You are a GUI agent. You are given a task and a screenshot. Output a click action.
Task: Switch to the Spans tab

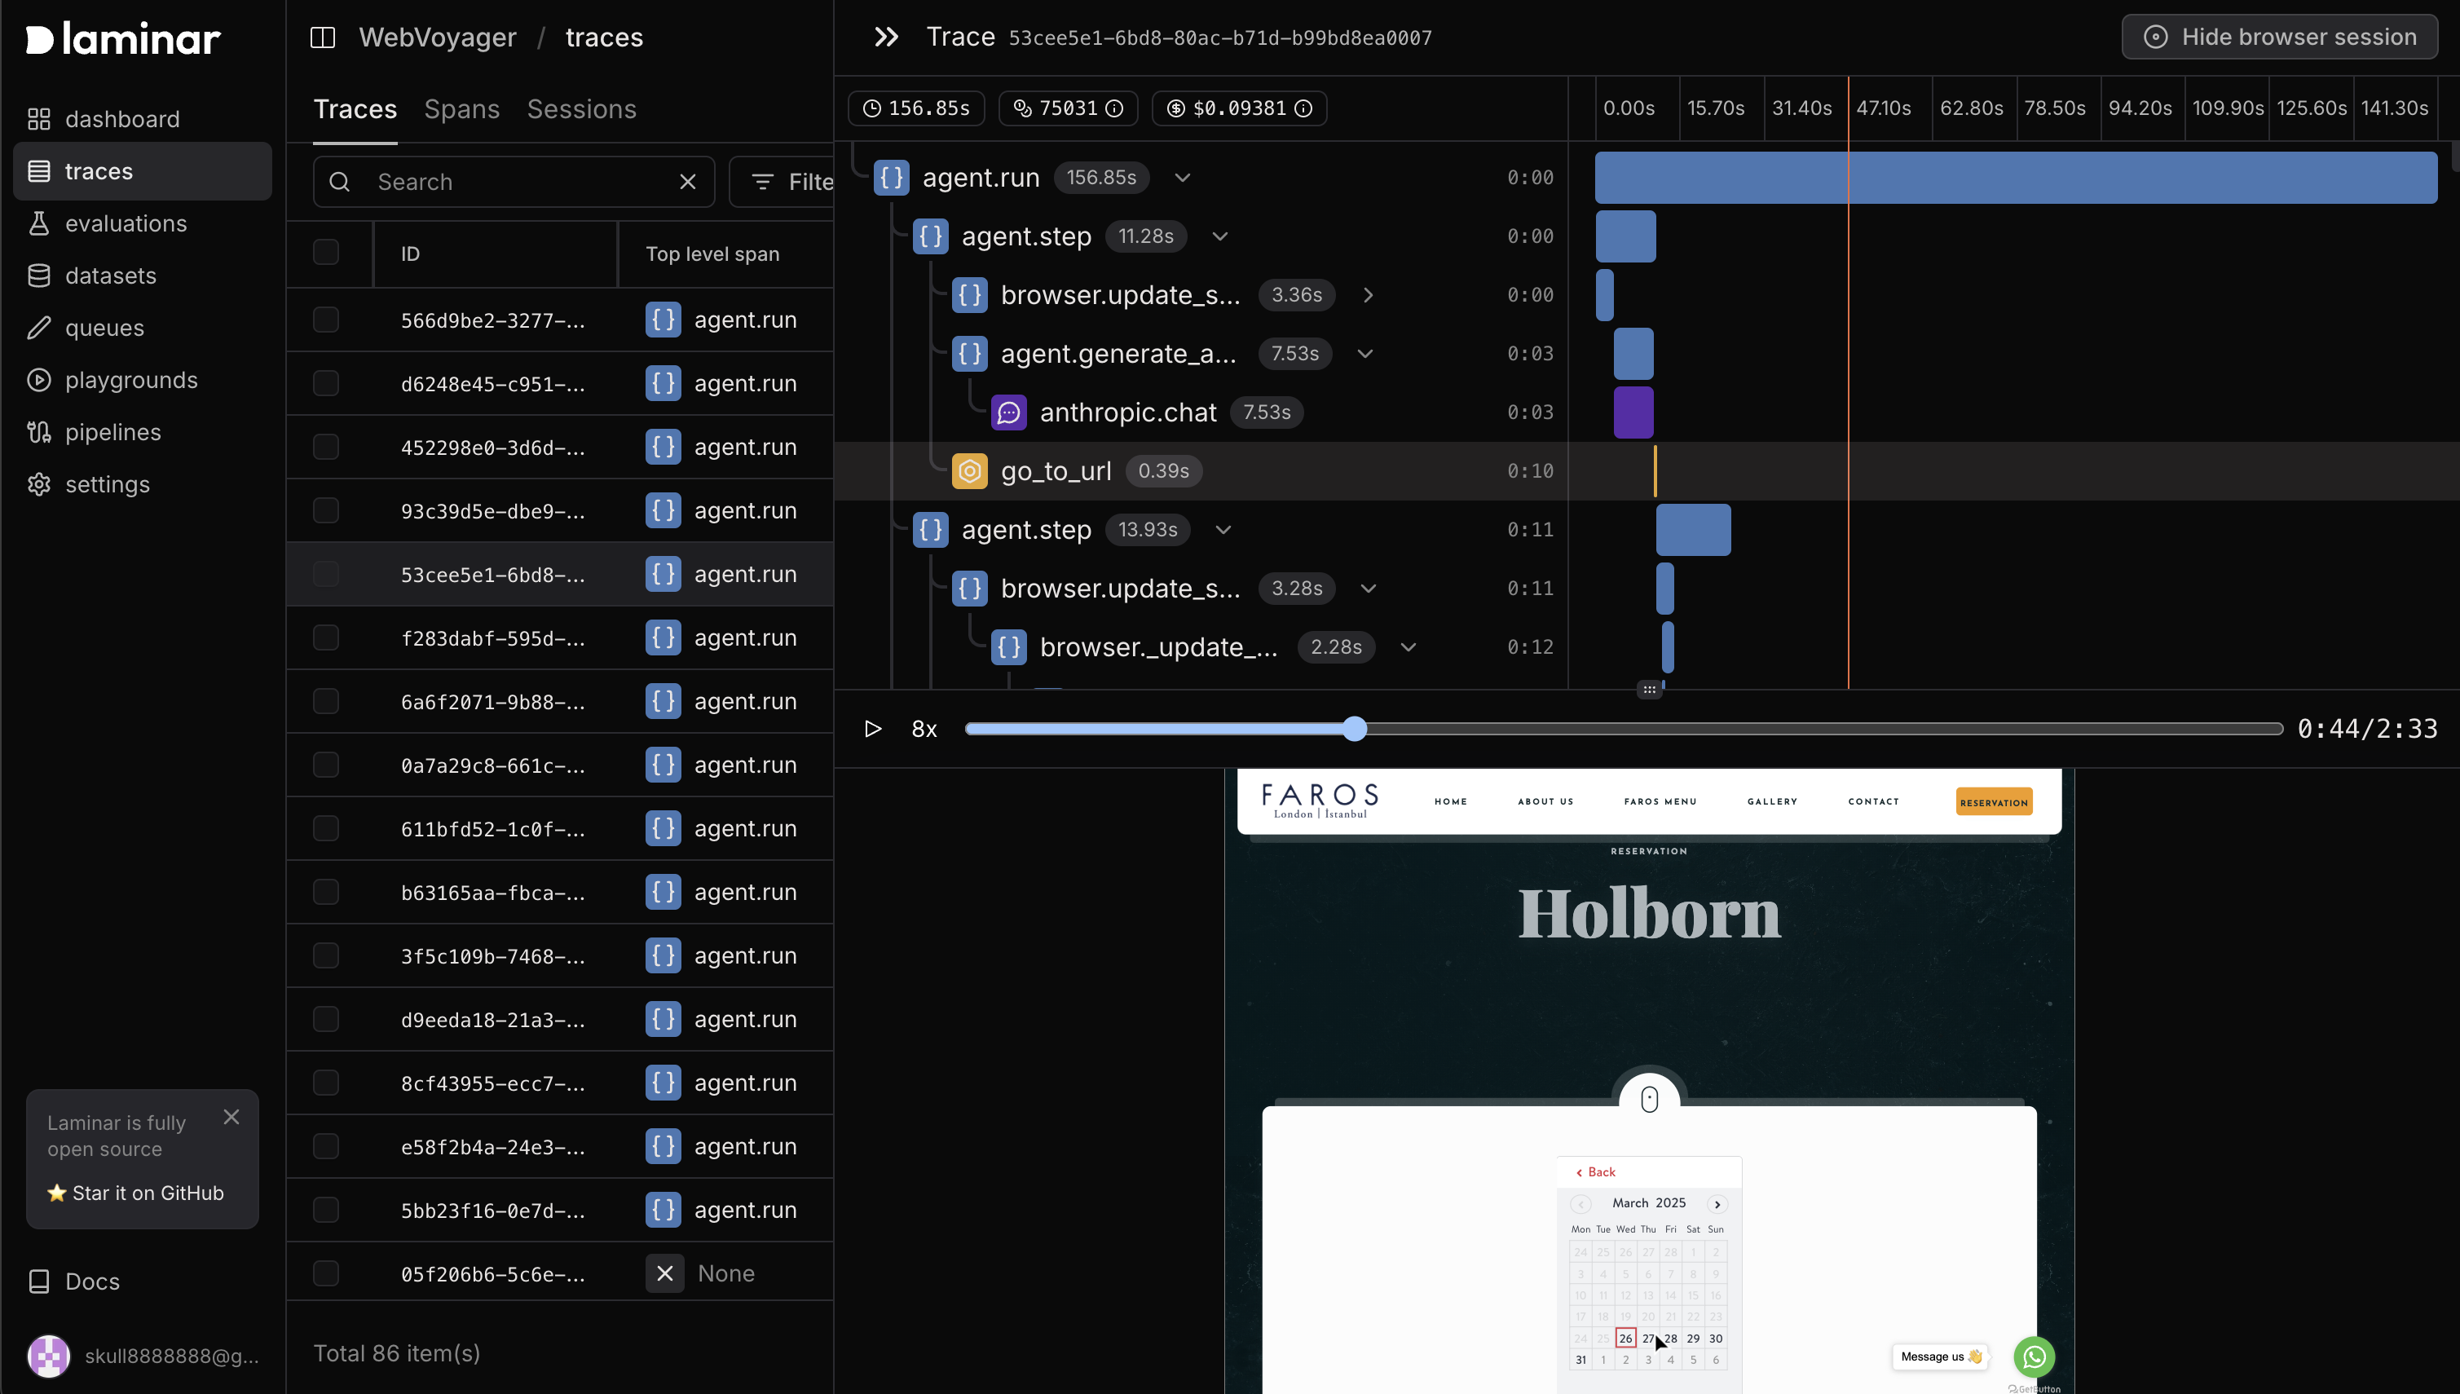pyautogui.click(x=461, y=109)
